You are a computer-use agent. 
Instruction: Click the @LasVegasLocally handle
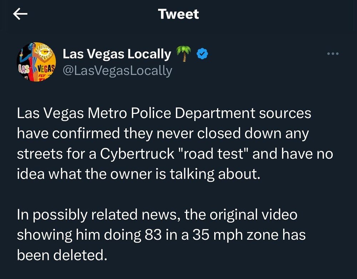117,70
